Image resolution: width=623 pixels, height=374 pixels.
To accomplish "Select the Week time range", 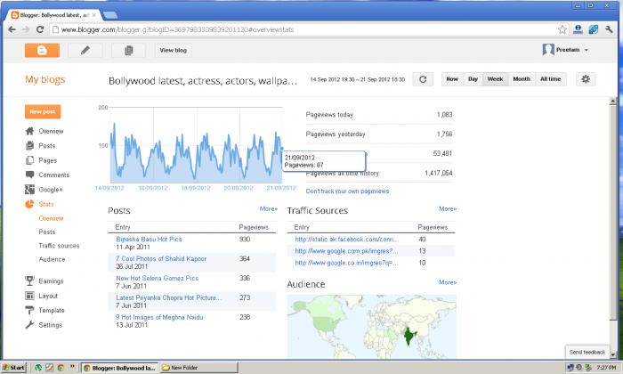I will tap(495, 79).
